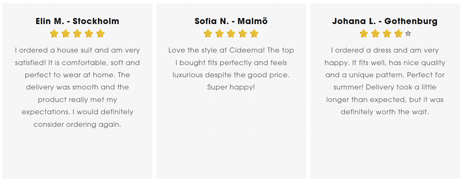Click the first star in Elin M.'s rating
The image size is (462, 182).
pos(54,34)
